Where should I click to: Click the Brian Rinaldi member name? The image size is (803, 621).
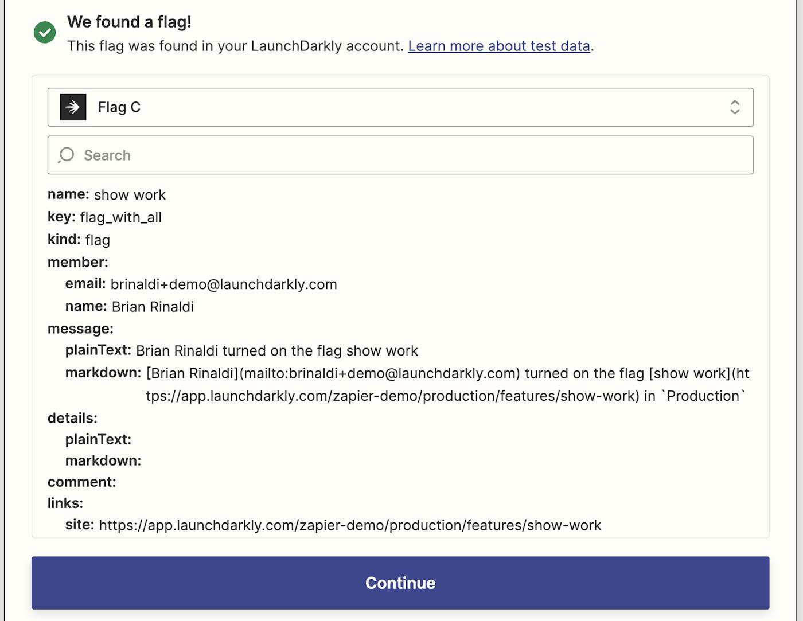click(x=153, y=307)
